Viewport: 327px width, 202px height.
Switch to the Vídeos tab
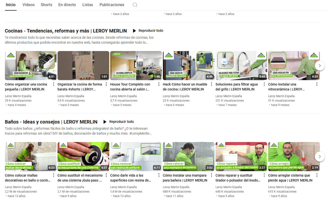pos(28,5)
